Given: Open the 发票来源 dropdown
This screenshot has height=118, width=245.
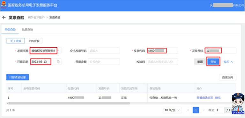Looking at the screenshot, I should 45,51.
